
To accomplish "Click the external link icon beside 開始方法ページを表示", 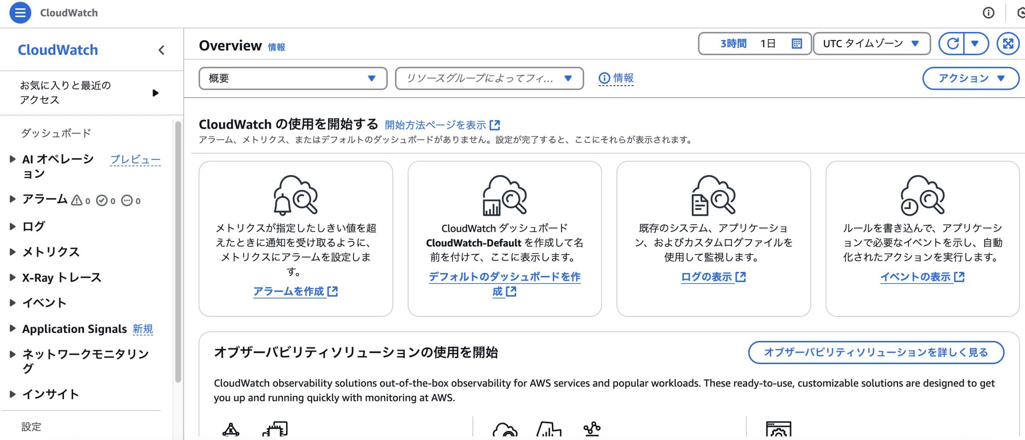I will tap(495, 125).
